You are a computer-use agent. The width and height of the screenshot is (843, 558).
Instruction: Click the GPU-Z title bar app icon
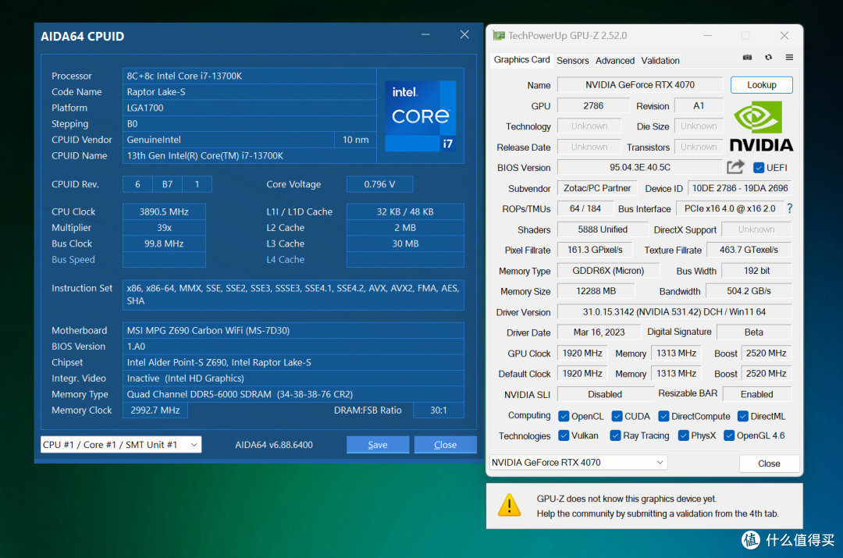point(499,35)
